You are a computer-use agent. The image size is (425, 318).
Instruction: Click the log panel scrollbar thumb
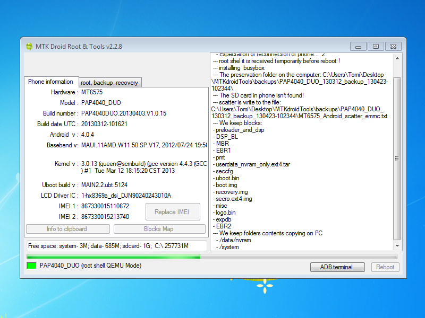[397, 158]
